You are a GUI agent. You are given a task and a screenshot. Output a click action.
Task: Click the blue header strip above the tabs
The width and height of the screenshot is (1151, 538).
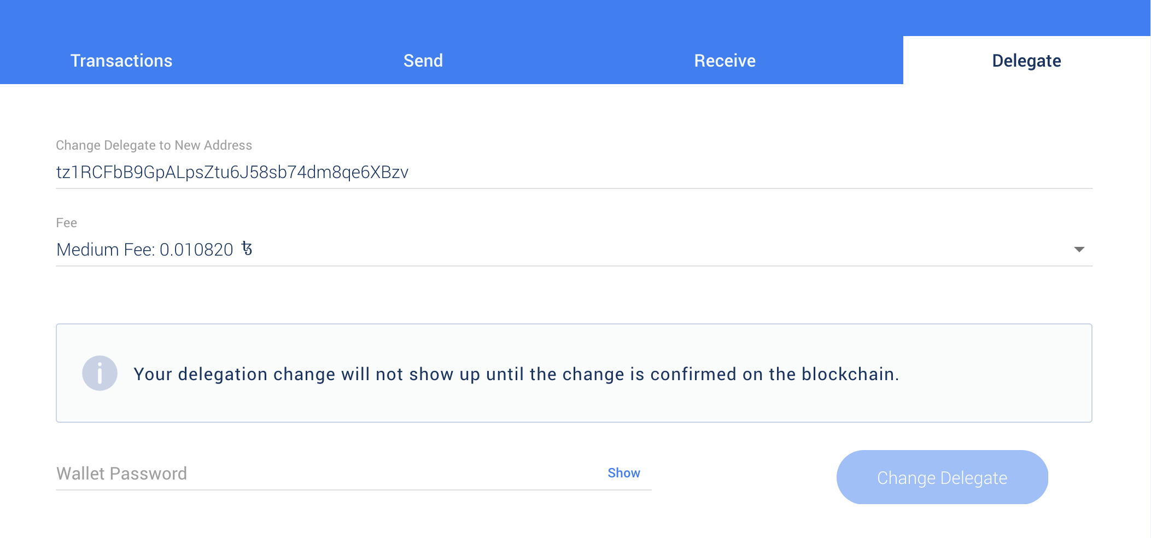pyautogui.click(x=575, y=17)
